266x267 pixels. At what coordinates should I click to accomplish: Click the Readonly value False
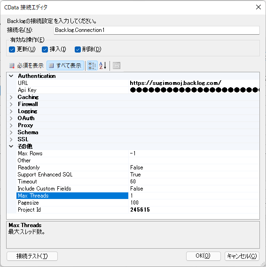click(x=194, y=168)
